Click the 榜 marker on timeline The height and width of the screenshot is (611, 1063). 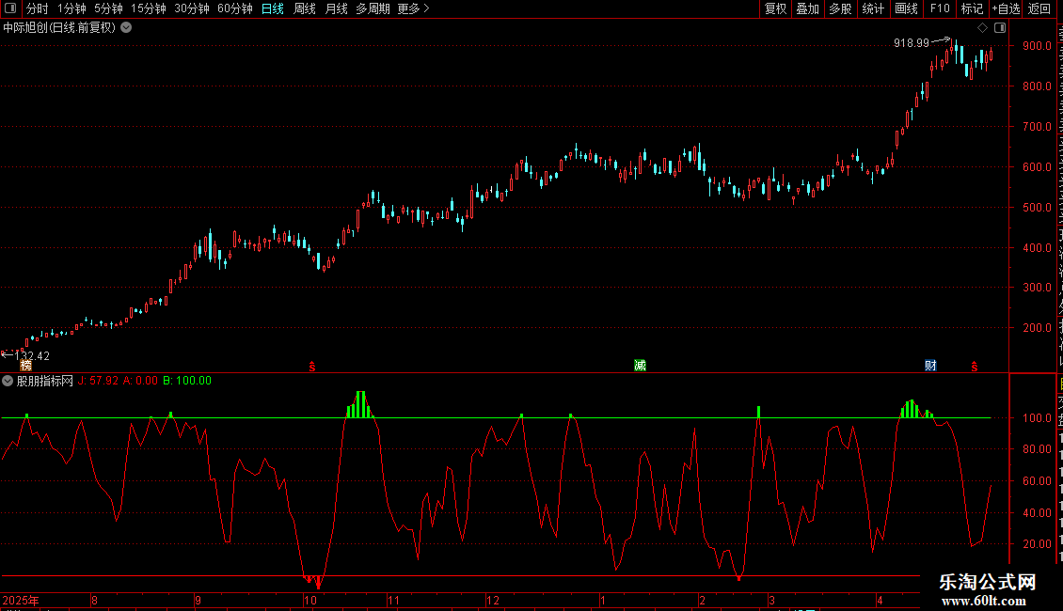(x=25, y=366)
